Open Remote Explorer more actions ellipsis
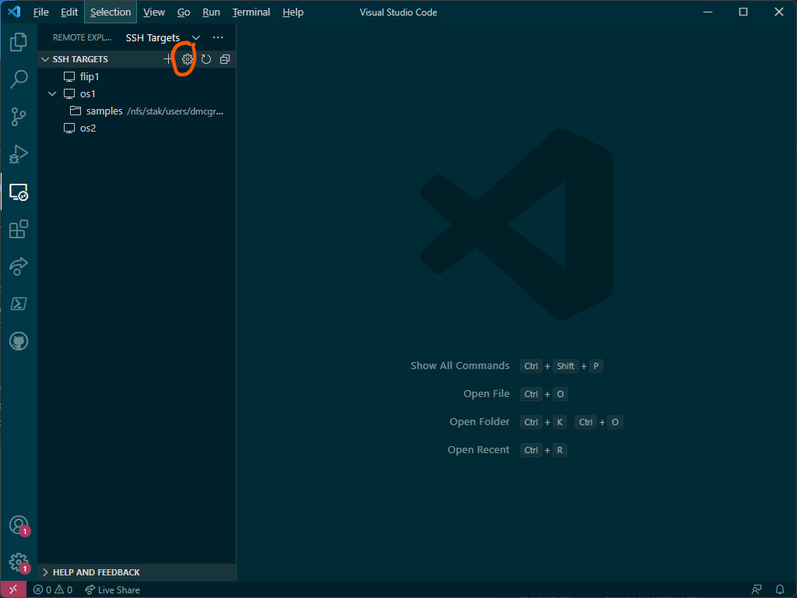Screen dimensions: 797x598 (218, 37)
